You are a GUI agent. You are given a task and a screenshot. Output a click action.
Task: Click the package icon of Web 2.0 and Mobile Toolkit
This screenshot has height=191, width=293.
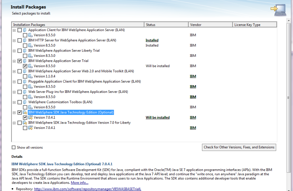coord(25,71)
